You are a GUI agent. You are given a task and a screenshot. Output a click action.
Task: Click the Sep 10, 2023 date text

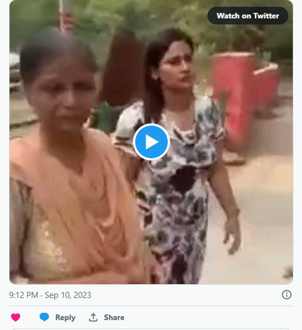(68, 295)
